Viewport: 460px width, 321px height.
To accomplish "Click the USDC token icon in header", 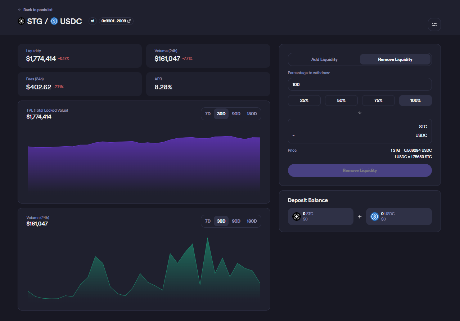I will coord(54,21).
